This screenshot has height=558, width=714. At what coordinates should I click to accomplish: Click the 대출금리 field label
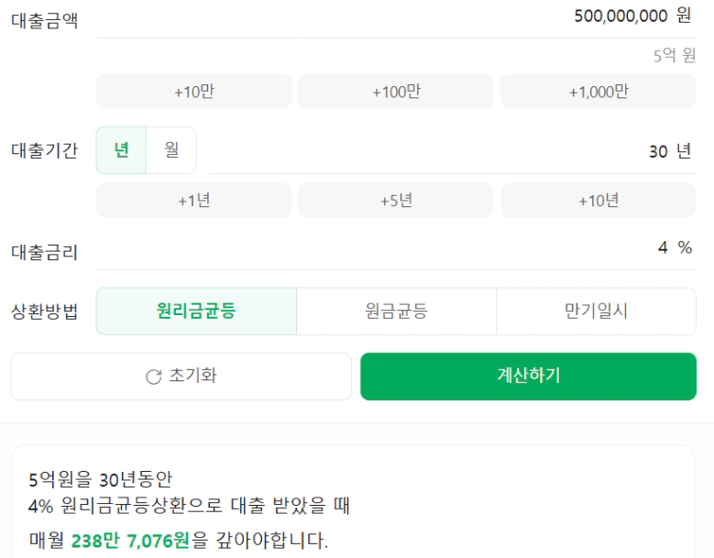(44, 252)
